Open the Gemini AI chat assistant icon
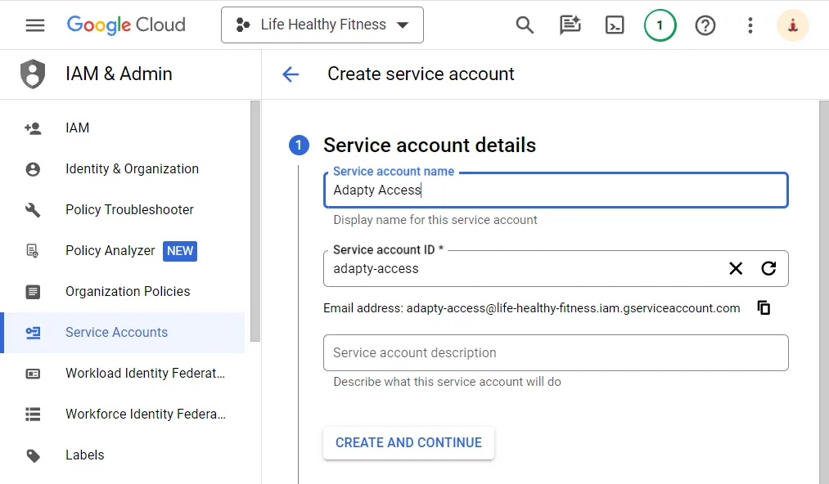This screenshot has width=829, height=484. (x=570, y=25)
